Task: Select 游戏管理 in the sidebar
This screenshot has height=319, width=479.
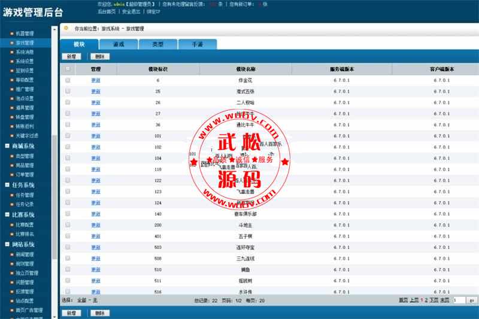Action: (x=25, y=42)
